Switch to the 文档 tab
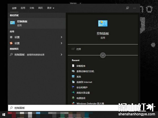 click(32, 8)
